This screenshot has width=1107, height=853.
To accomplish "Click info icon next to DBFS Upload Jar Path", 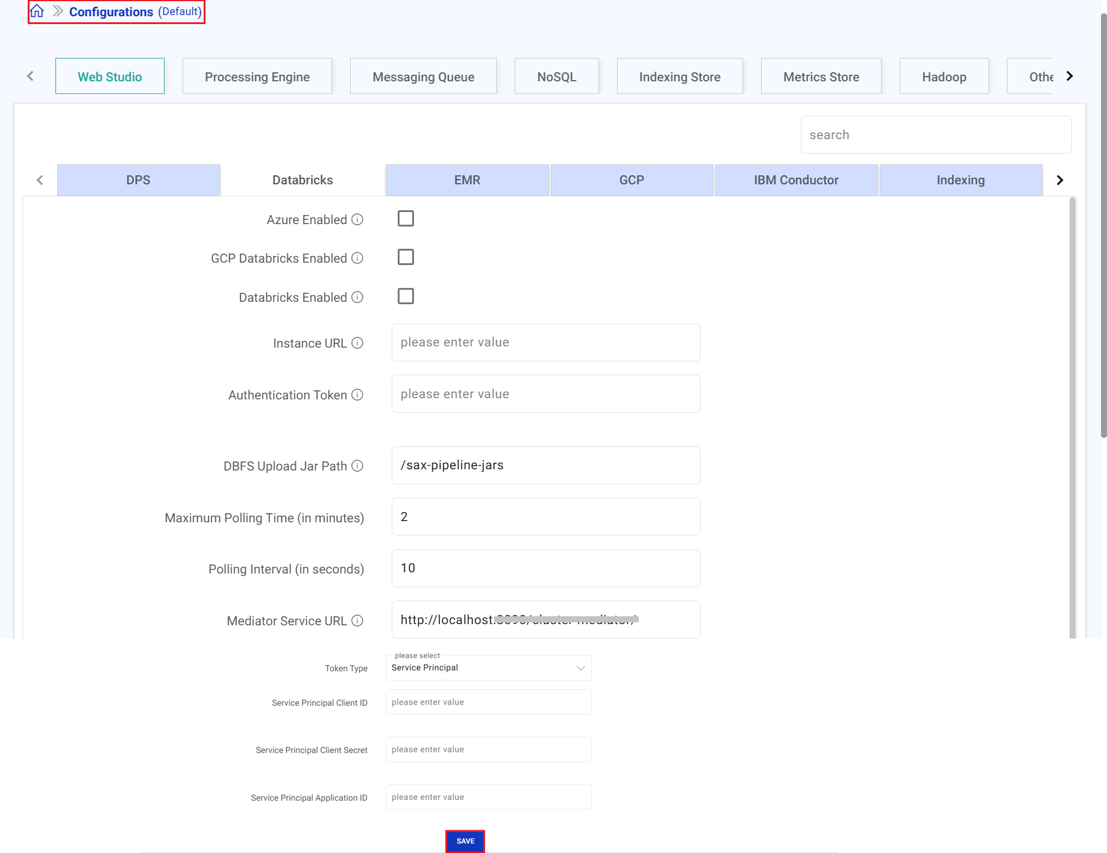I will [x=357, y=466].
